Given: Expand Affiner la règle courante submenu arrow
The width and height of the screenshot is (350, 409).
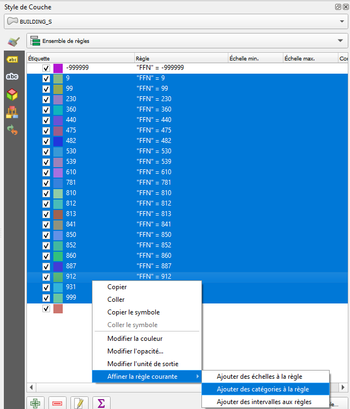Looking at the screenshot, I should [x=198, y=377].
